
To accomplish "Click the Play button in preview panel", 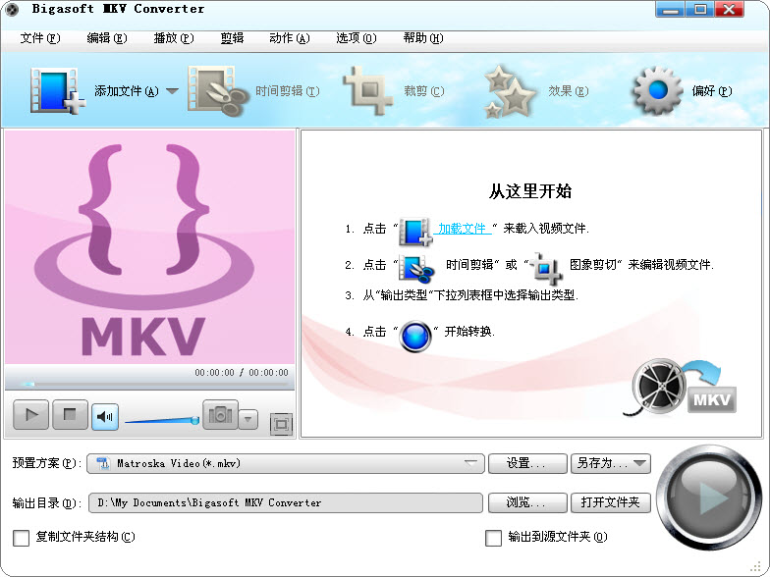I will (31, 415).
